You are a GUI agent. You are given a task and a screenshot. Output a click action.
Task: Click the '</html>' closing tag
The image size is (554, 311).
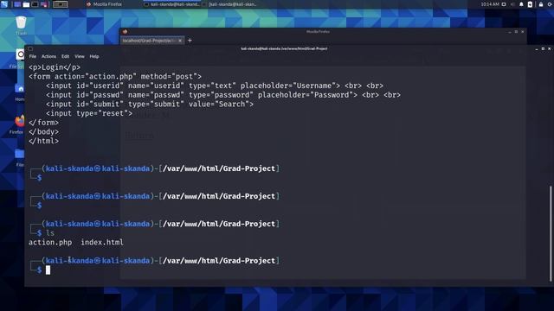(x=43, y=141)
